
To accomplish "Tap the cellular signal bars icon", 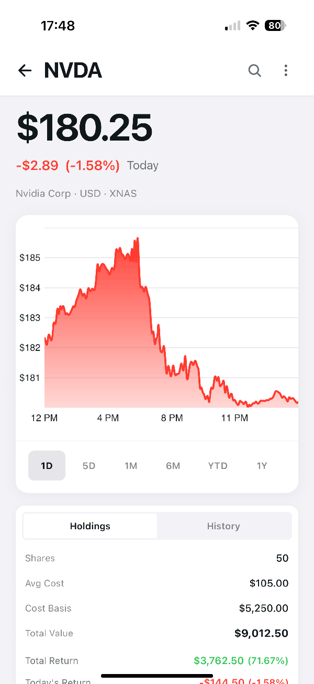I will pos(233,26).
